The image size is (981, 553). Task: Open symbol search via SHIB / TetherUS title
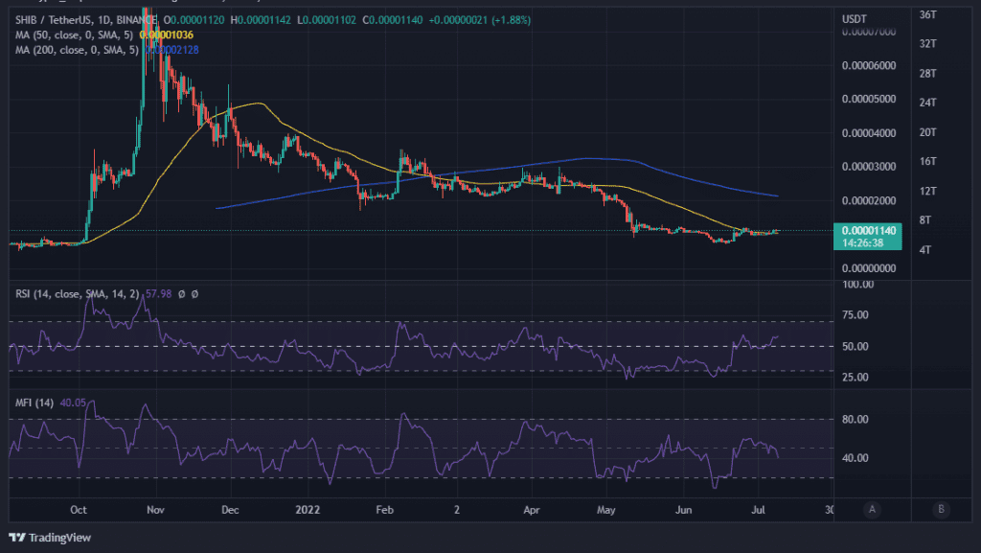(53, 18)
